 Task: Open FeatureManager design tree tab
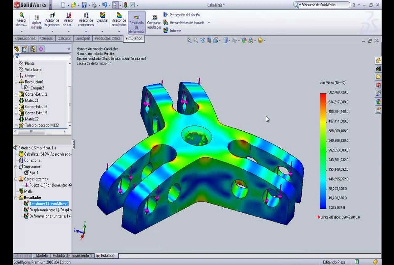coord(17,49)
